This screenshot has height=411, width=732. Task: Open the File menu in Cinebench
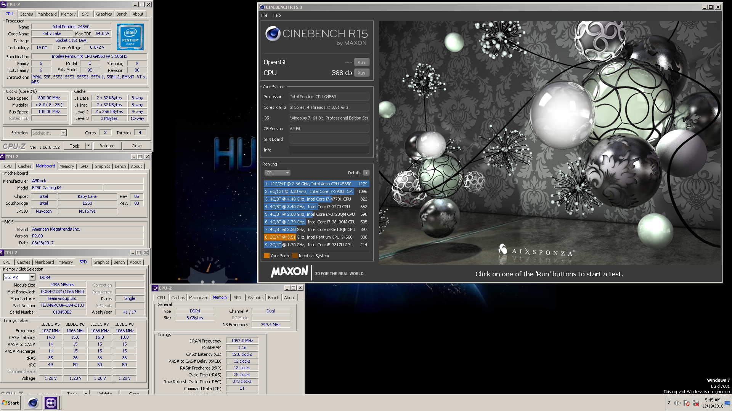[264, 15]
